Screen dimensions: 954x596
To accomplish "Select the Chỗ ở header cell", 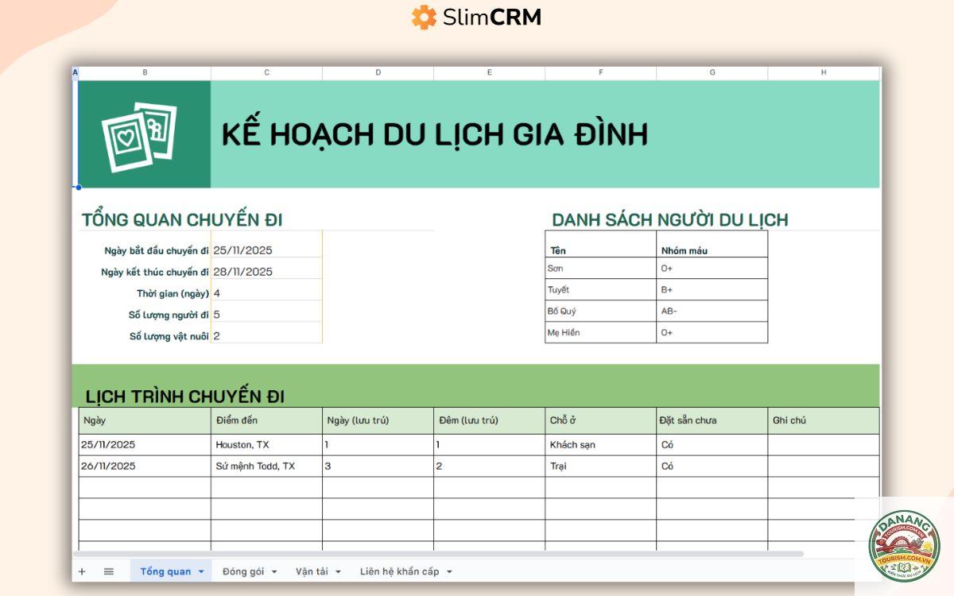I will [600, 420].
